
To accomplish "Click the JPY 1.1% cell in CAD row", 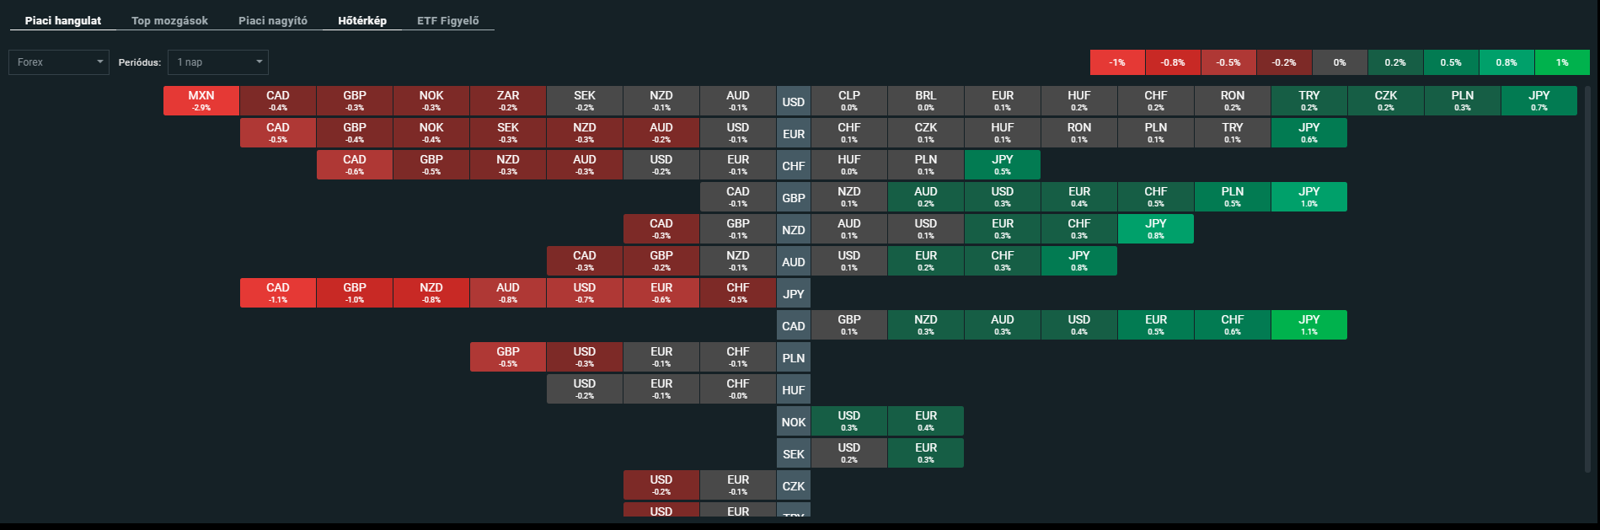I will (x=1308, y=325).
